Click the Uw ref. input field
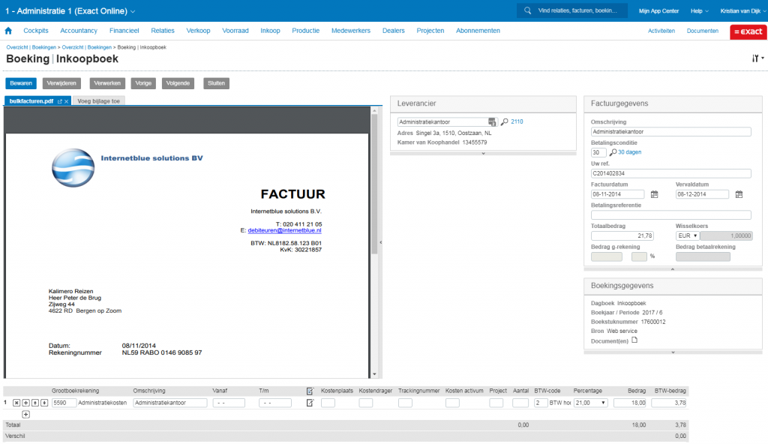The height and width of the screenshot is (444, 768). tap(670, 173)
